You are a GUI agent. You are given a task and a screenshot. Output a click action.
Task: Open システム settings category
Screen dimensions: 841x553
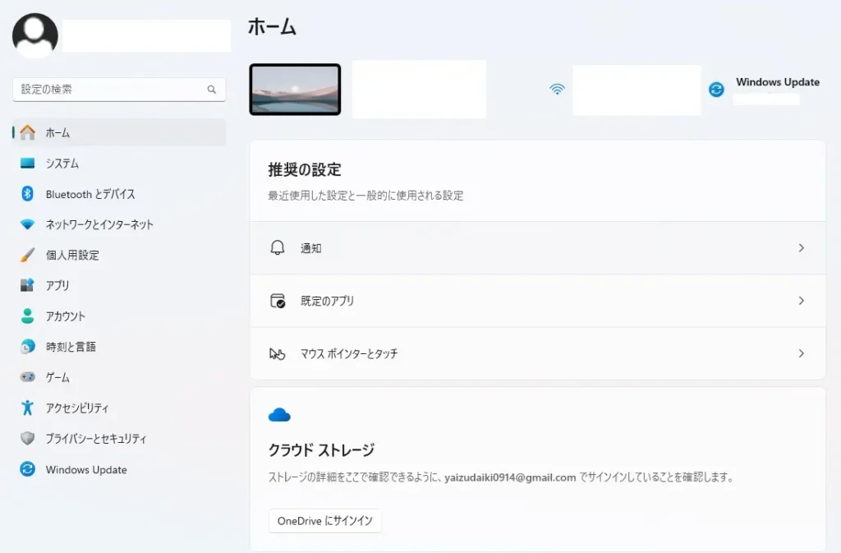click(119, 163)
